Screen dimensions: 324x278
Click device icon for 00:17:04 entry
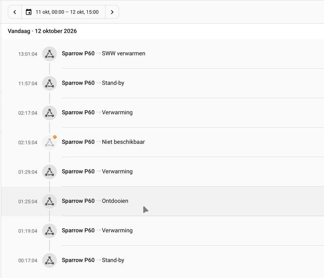[x=49, y=261]
